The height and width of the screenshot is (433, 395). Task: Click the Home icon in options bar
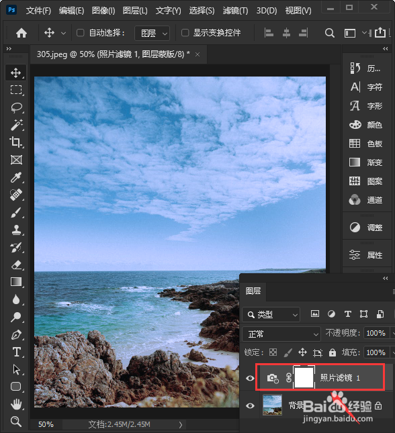pyautogui.click(x=21, y=33)
